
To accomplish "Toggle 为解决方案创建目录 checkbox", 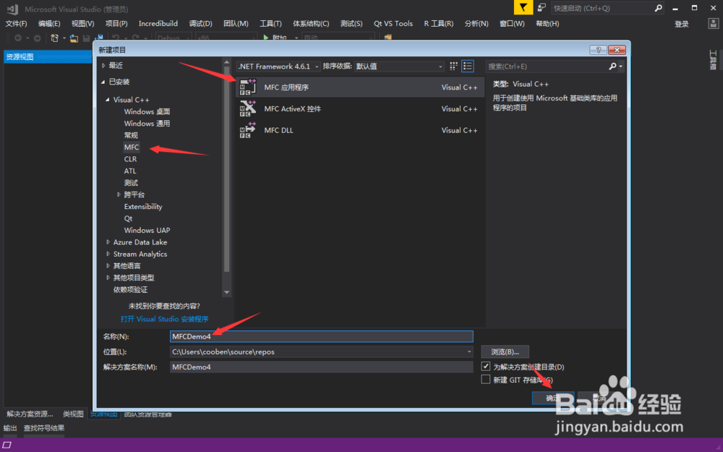I will coord(486,367).
